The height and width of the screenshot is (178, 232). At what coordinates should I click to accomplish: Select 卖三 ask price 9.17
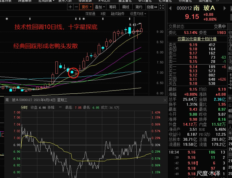pos(193,53)
